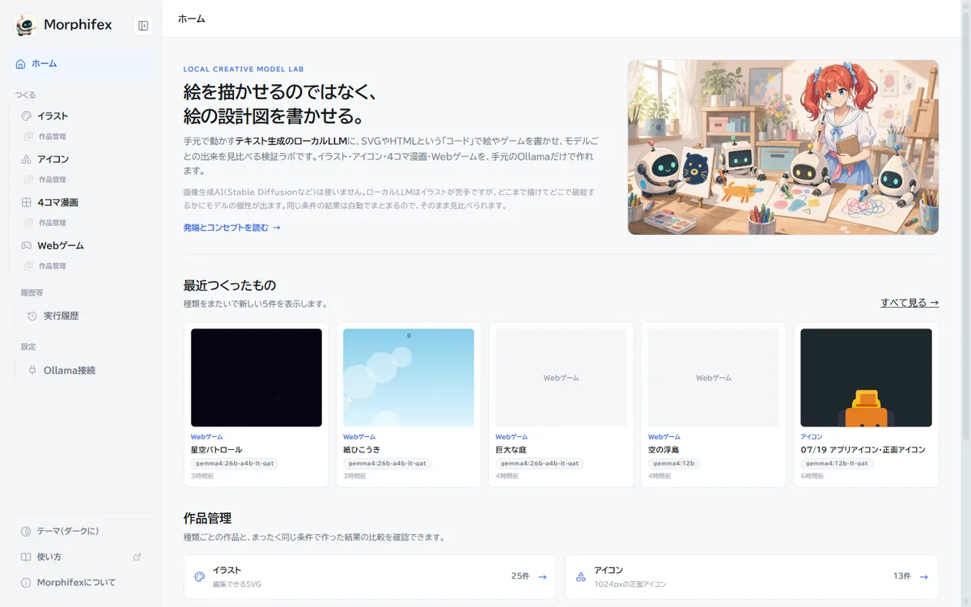The height and width of the screenshot is (607, 971).
Task: Open the 巨大な庭 placeholder thumbnail
Action: (x=561, y=377)
